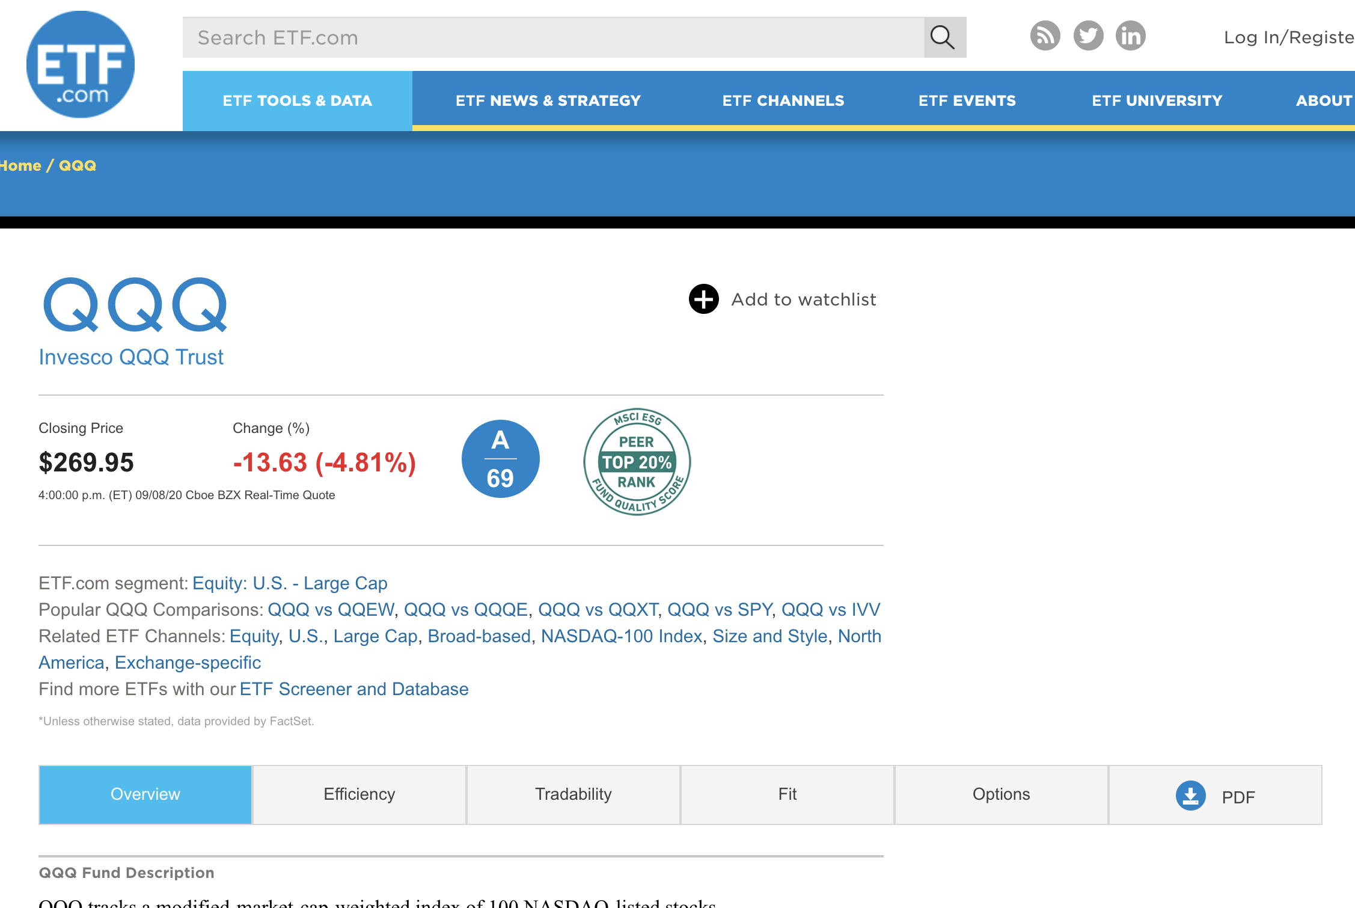1355x908 pixels.
Task: Switch to the Tradability tab
Action: tap(573, 794)
